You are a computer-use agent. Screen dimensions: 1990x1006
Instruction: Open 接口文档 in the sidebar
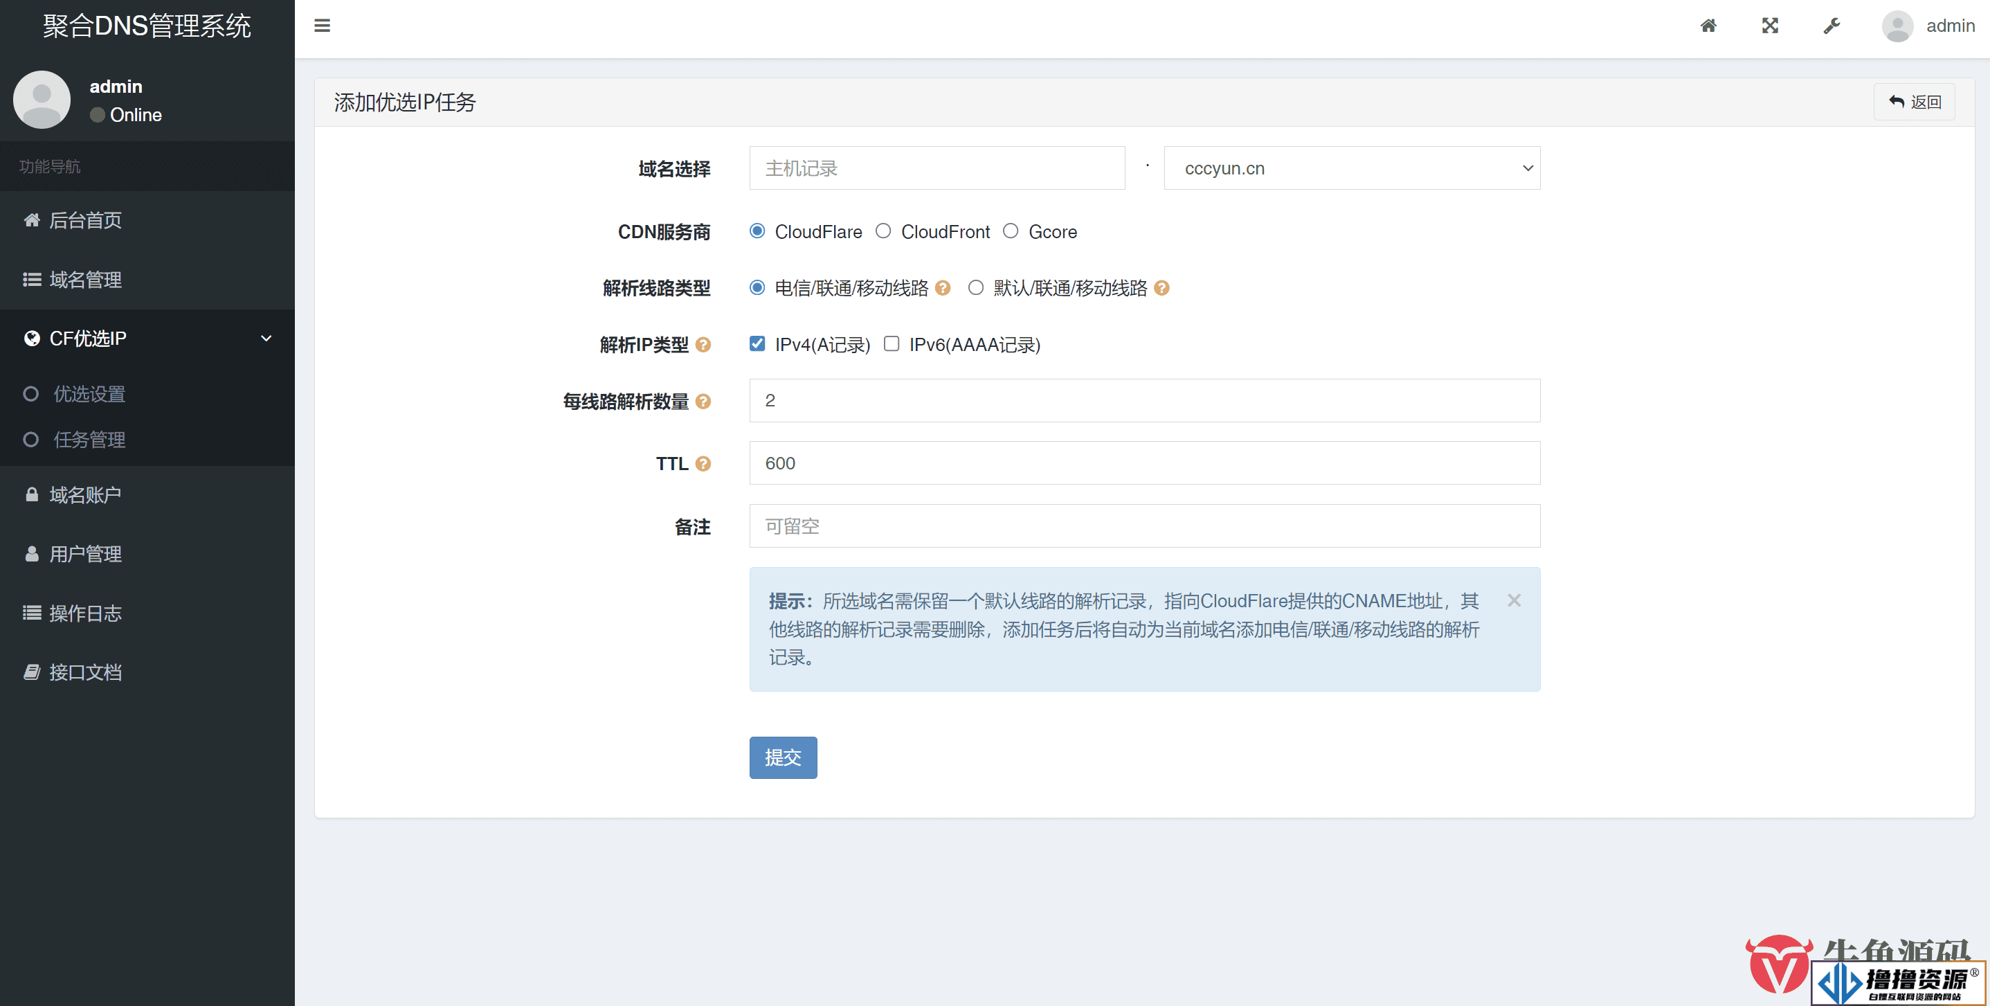click(147, 672)
